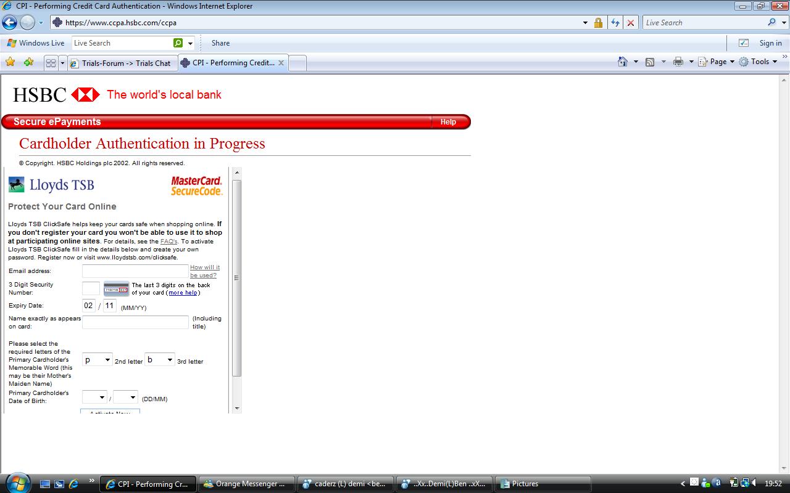This screenshot has width=790, height=493.
Task: Click Show Desktop quick launch icon
Action: point(45,484)
